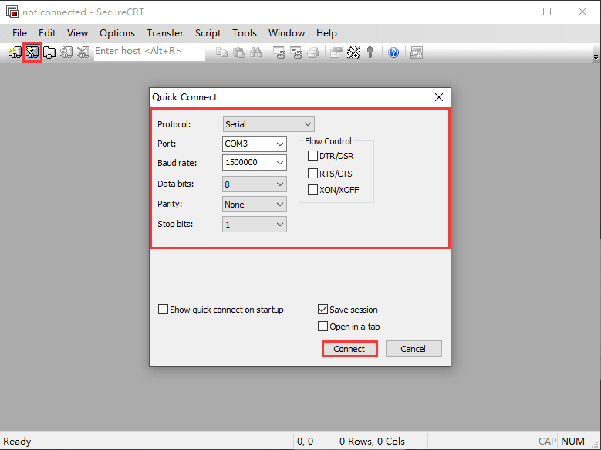This screenshot has width=601, height=450.
Task: Open the Baud rate dropdown list
Action: [255, 163]
